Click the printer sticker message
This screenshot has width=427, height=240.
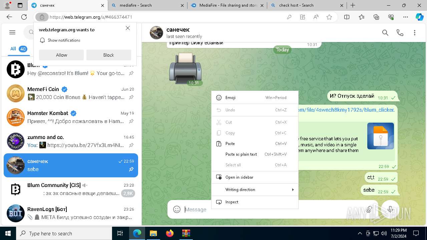(x=185, y=68)
